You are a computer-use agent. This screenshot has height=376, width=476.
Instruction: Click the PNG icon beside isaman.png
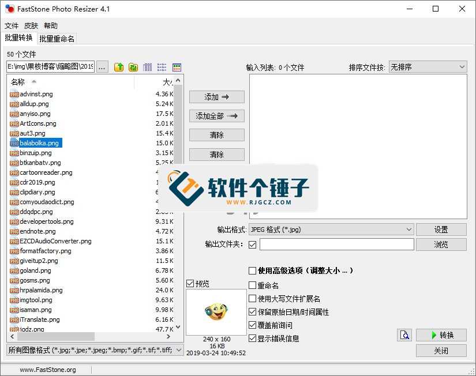click(x=14, y=310)
